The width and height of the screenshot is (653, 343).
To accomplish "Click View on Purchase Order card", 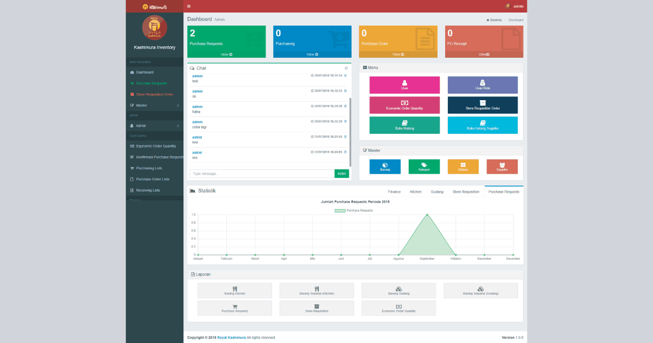I will pos(398,54).
